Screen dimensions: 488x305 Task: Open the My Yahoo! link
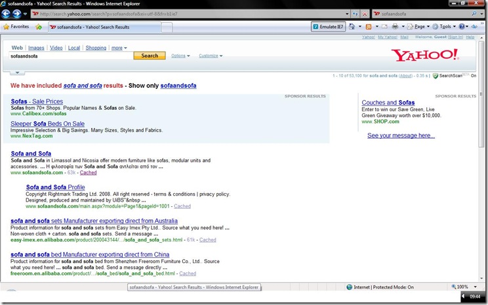pyautogui.click(x=388, y=37)
